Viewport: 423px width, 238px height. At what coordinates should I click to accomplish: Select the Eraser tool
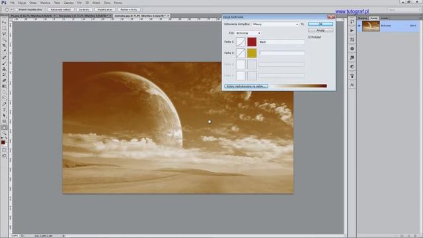click(x=4, y=81)
